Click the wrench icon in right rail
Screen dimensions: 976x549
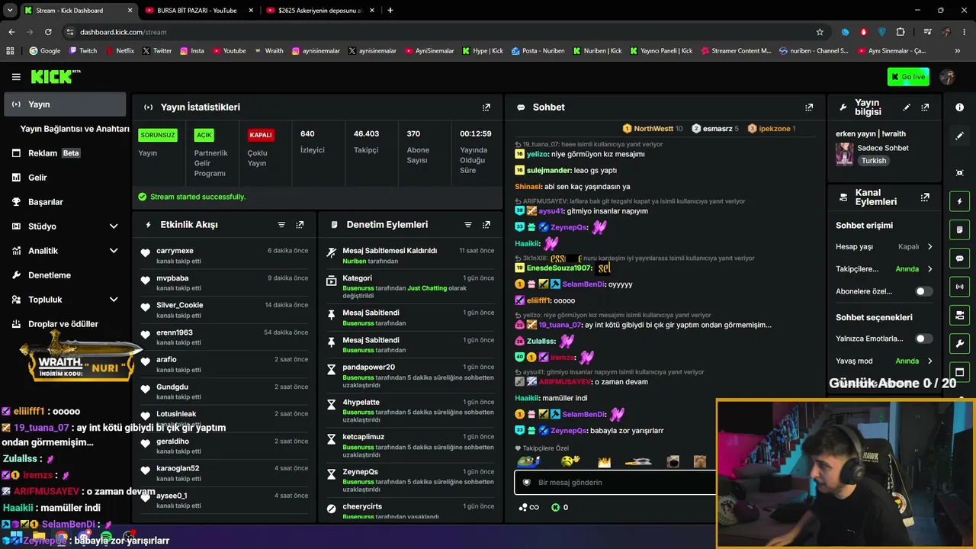(960, 343)
